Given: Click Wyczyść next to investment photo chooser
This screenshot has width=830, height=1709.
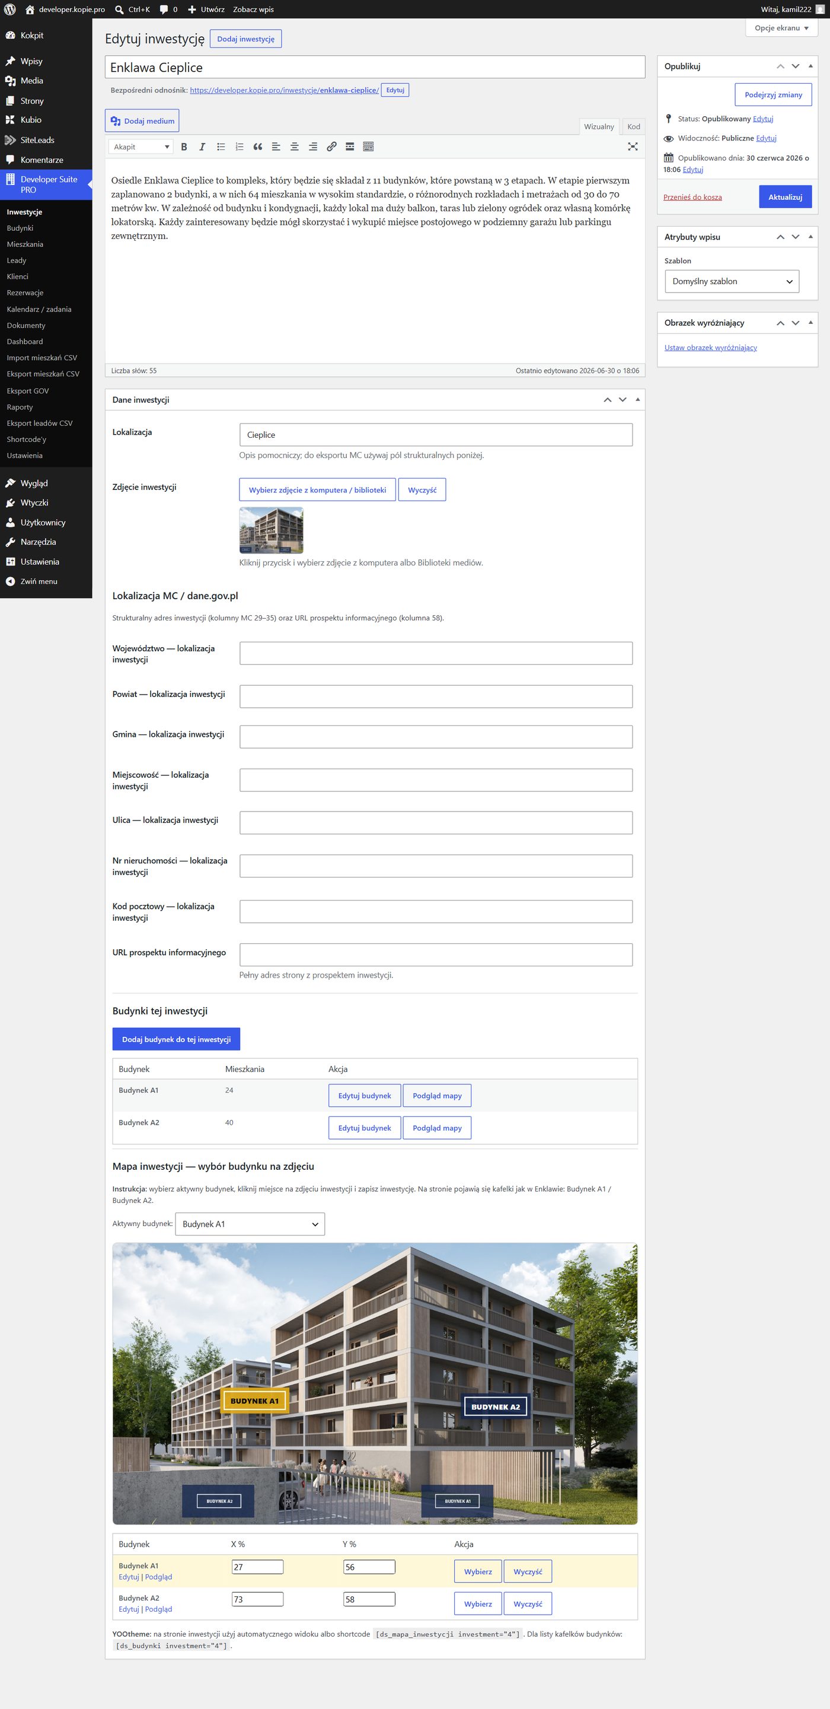Looking at the screenshot, I should (422, 490).
